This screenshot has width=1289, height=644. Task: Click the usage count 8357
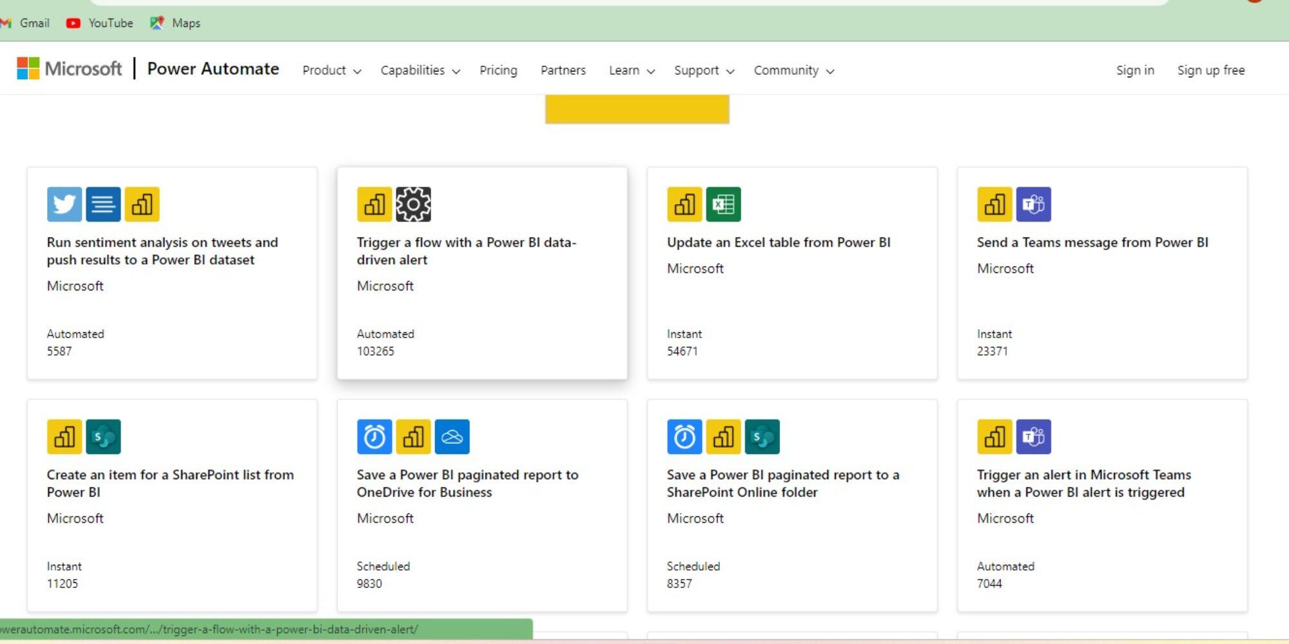tap(679, 584)
